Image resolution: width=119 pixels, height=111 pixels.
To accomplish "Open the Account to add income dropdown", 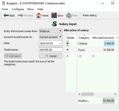I will (51, 37).
